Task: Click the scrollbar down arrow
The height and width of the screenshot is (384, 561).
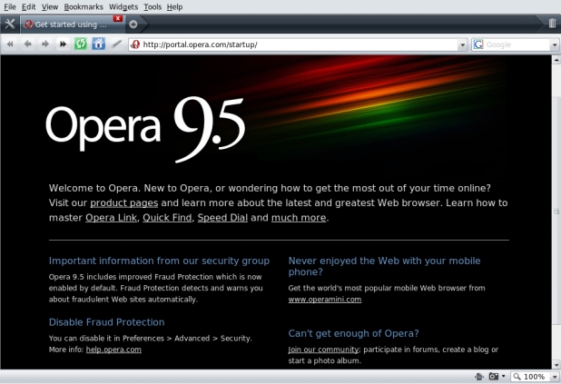Action: tap(556, 365)
